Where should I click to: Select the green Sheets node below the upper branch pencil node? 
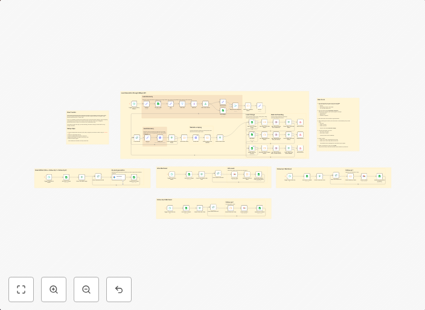pos(223,110)
